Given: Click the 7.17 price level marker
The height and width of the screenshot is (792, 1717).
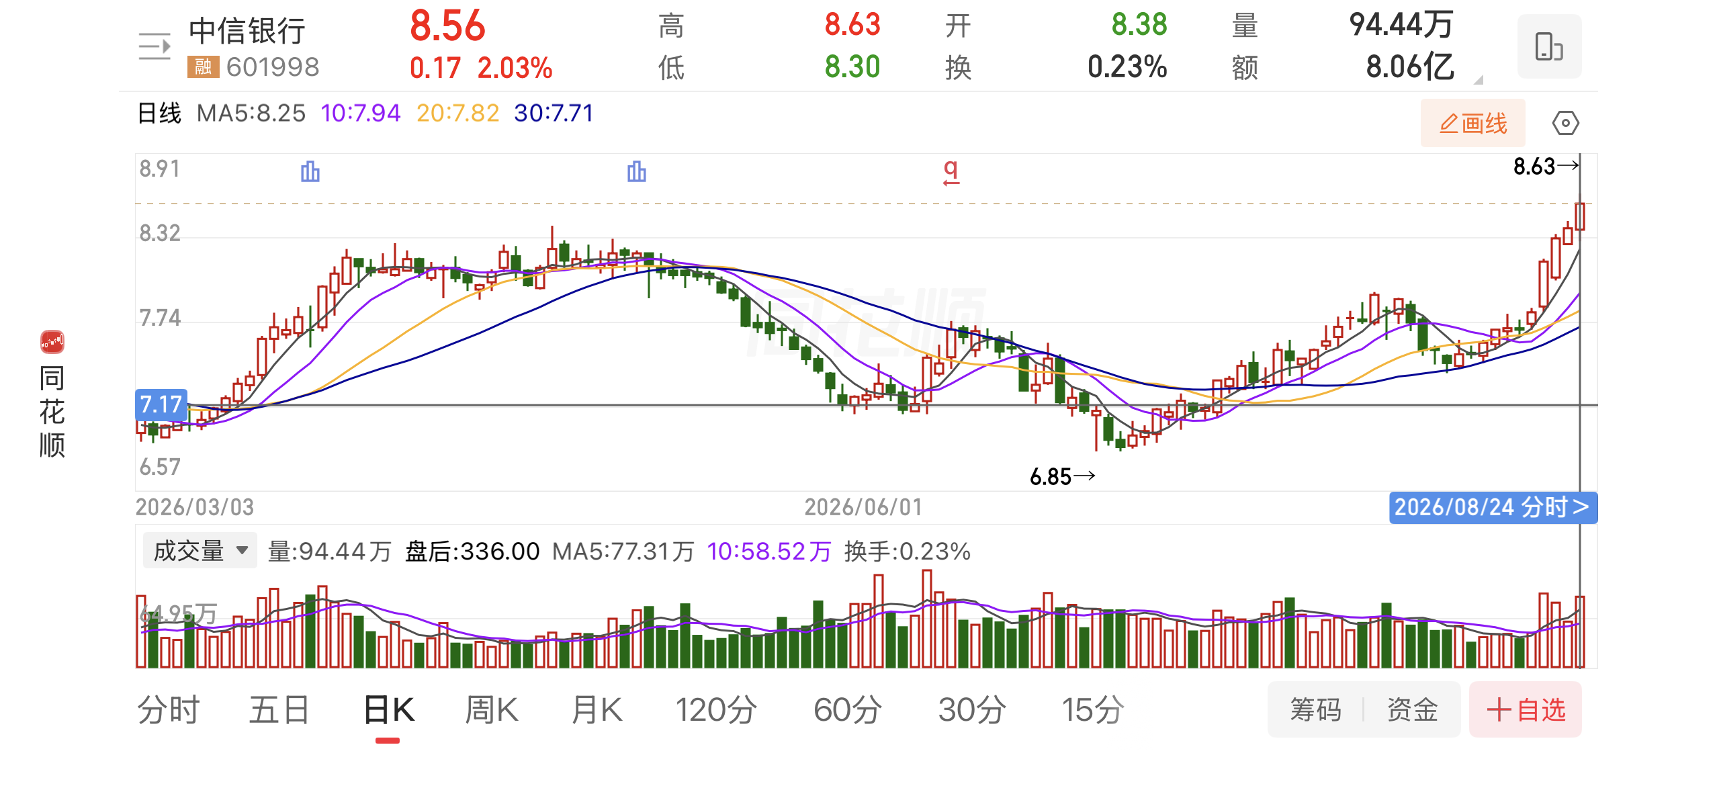Looking at the screenshot, I should 161,404.
